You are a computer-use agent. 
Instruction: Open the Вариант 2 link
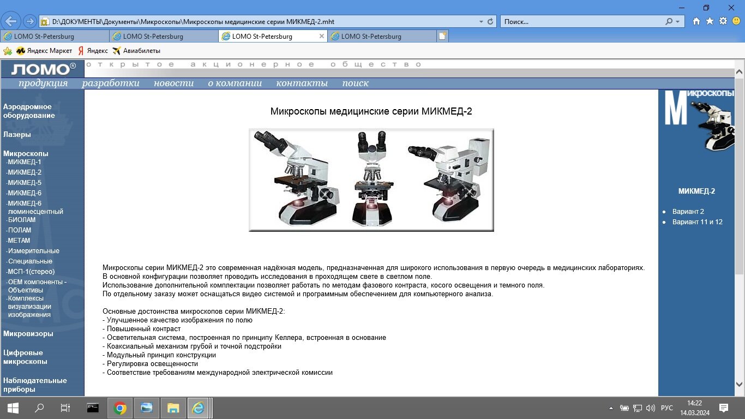click(688, 211)
